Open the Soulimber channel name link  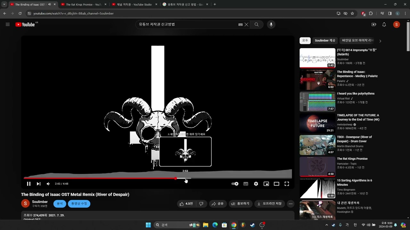coord(40,202)
